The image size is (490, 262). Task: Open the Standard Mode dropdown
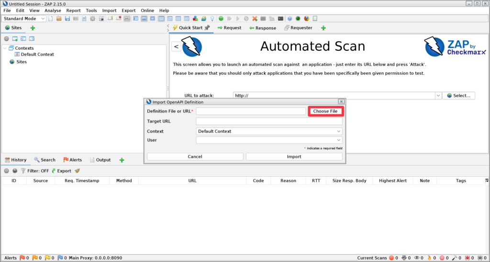click(x=24, y=19)
